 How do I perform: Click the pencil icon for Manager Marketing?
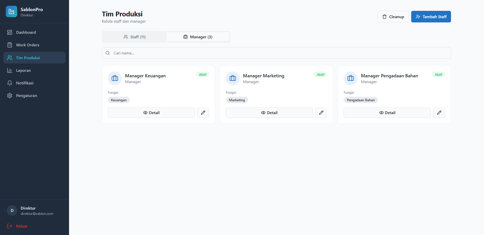coord(321,113)
